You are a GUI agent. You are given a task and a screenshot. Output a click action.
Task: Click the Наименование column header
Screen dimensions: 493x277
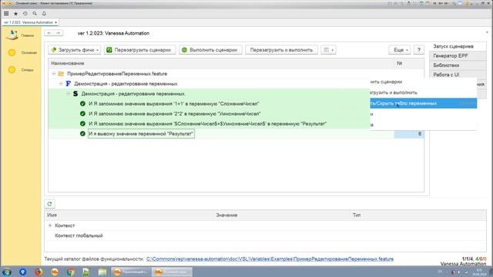(x=221, y=63)
